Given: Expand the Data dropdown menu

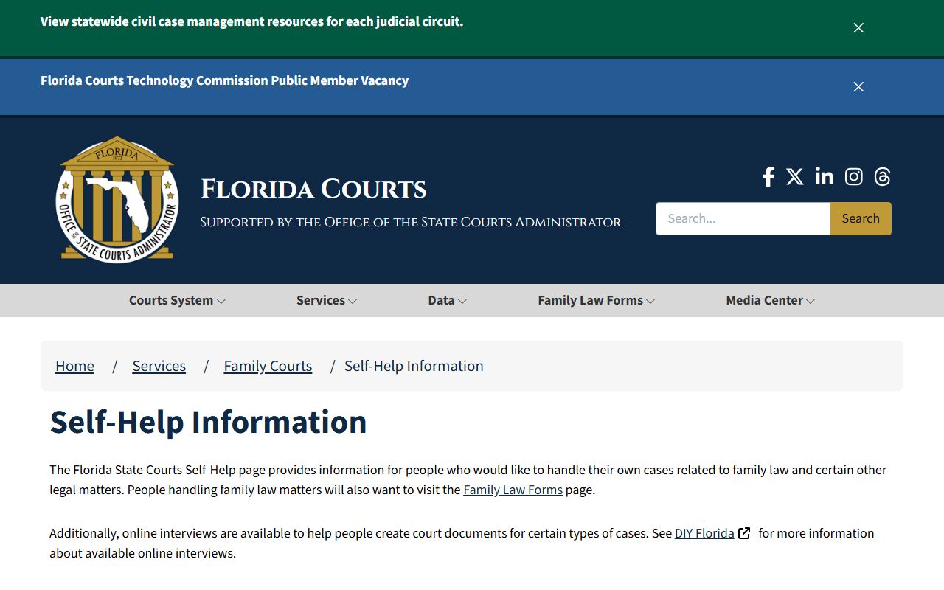Looking at the screenshot, I should (447, 300).
